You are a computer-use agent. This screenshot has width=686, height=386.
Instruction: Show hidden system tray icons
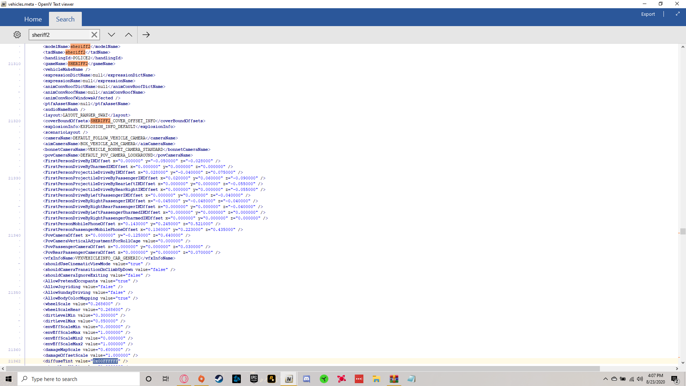tap(605, 379)
